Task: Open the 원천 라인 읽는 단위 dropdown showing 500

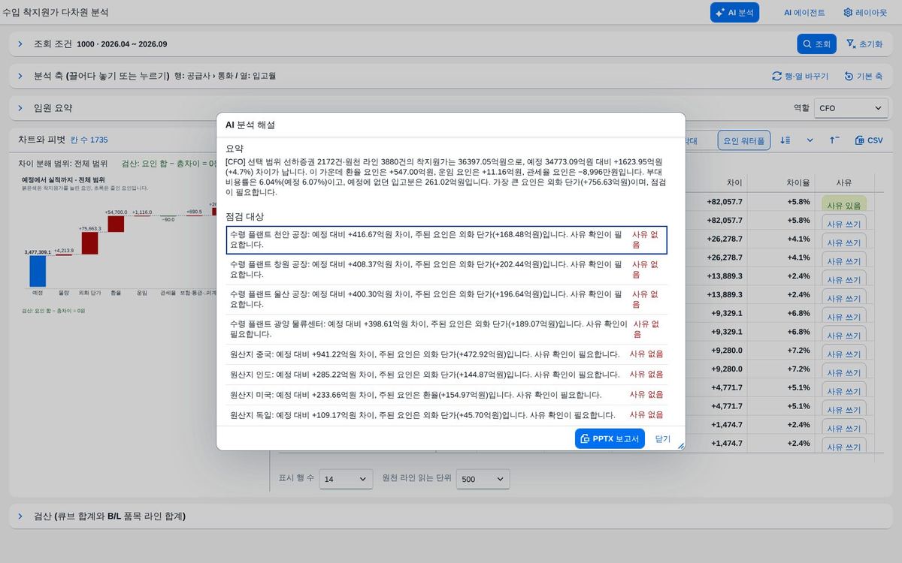Action: point(483,479)
